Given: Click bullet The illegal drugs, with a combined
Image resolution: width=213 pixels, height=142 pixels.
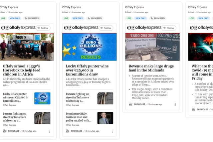Looking at the screenshot, I should (x=152, y=93).
